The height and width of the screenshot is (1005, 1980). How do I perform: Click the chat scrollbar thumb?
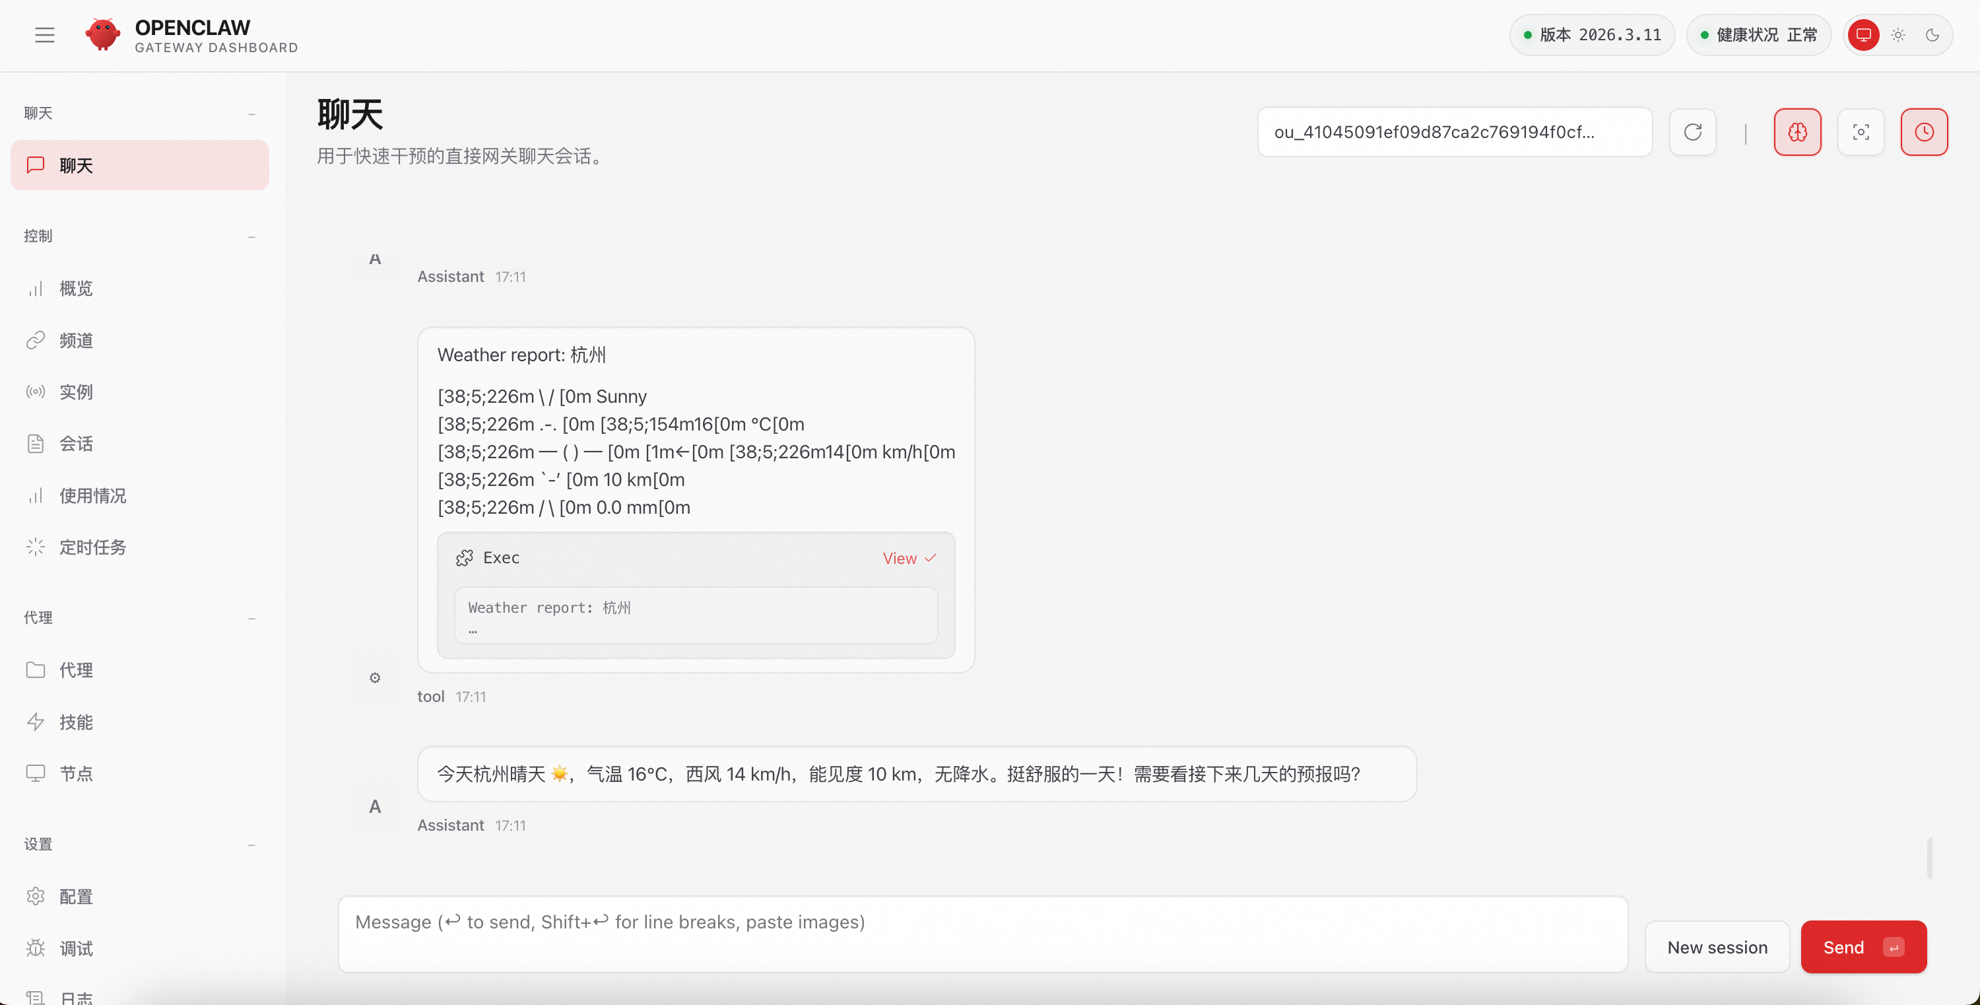(x=1929, y=858)
